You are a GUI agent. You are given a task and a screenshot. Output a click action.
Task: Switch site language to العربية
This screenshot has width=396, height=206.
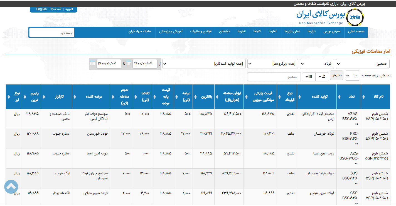click(69, 9)
